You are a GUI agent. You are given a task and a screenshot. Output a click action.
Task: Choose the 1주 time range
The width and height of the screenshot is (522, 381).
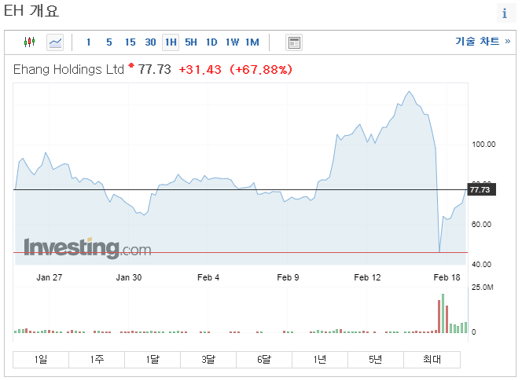97,359
